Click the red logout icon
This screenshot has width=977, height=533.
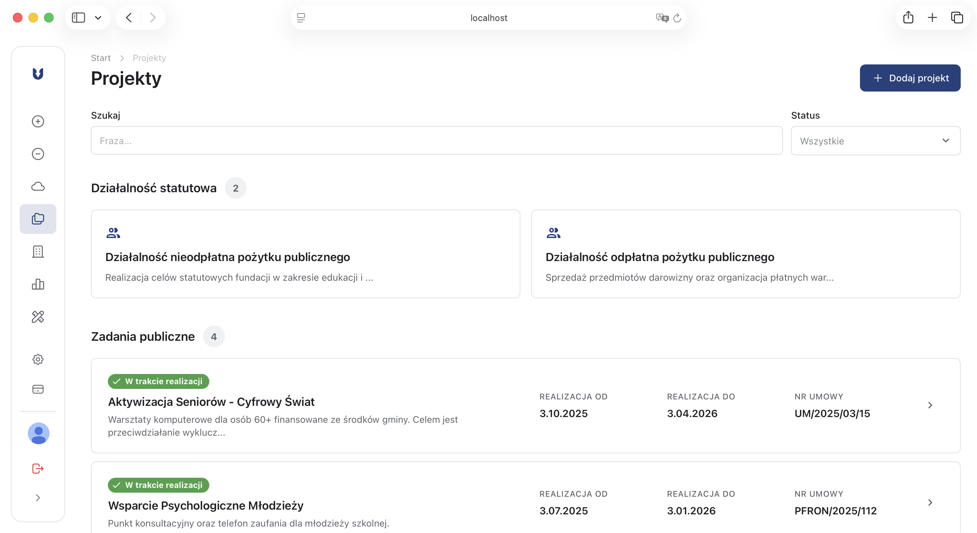pyautogui.click(x=38, y=469)
